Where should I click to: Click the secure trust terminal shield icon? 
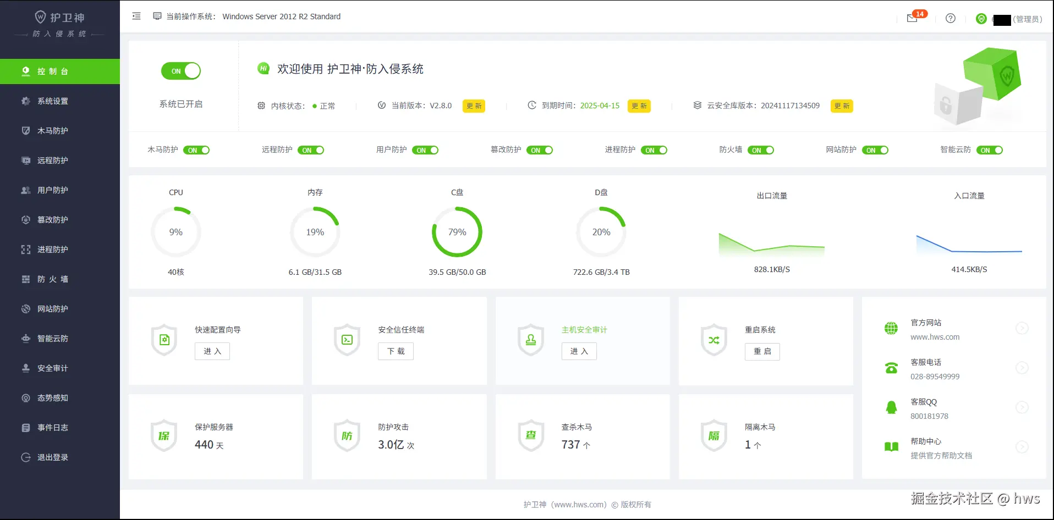[x=347, y=340]
